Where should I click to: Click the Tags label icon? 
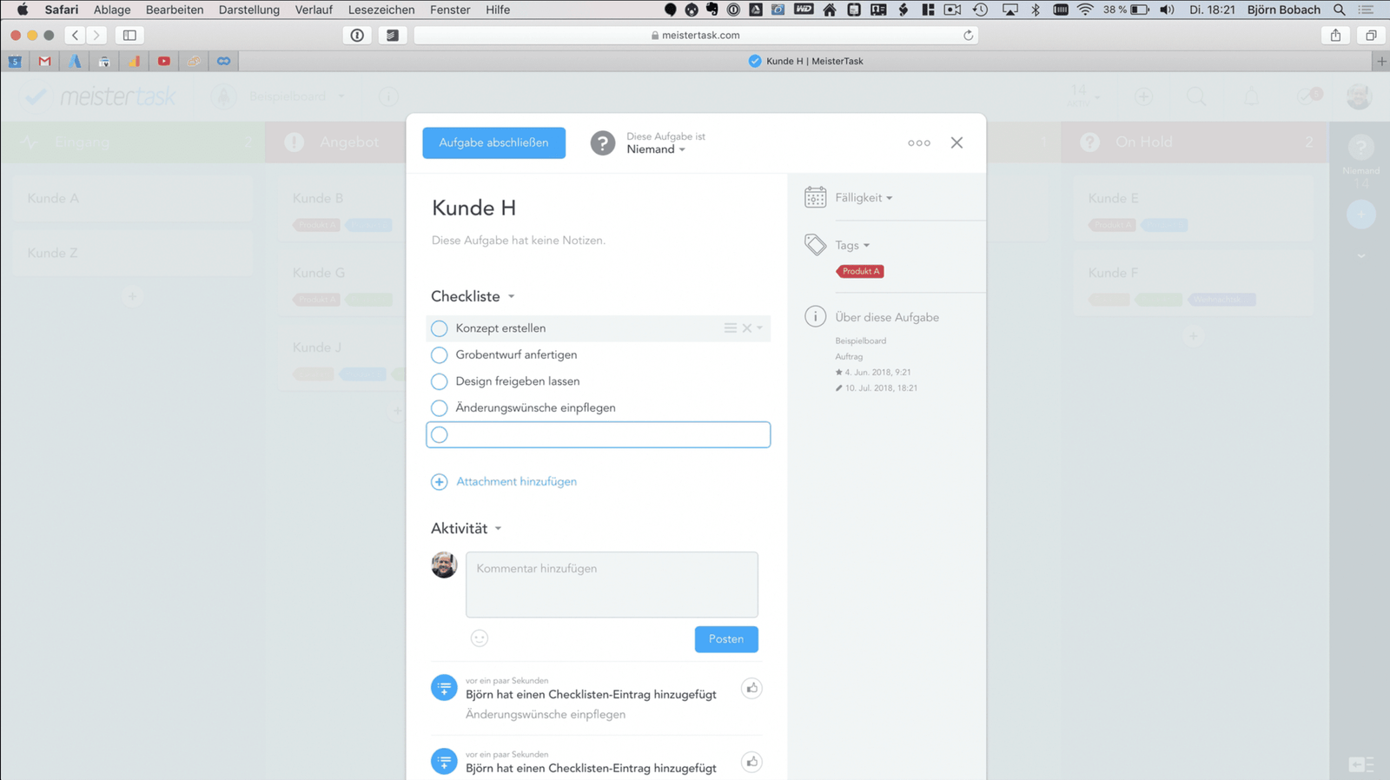[815, 245]
